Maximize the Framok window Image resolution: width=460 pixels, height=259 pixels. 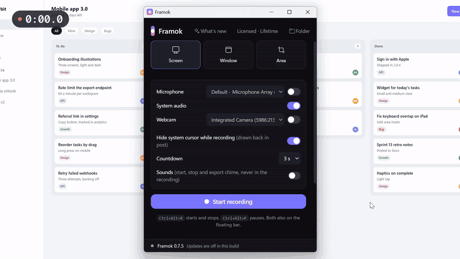click(289, 12)
